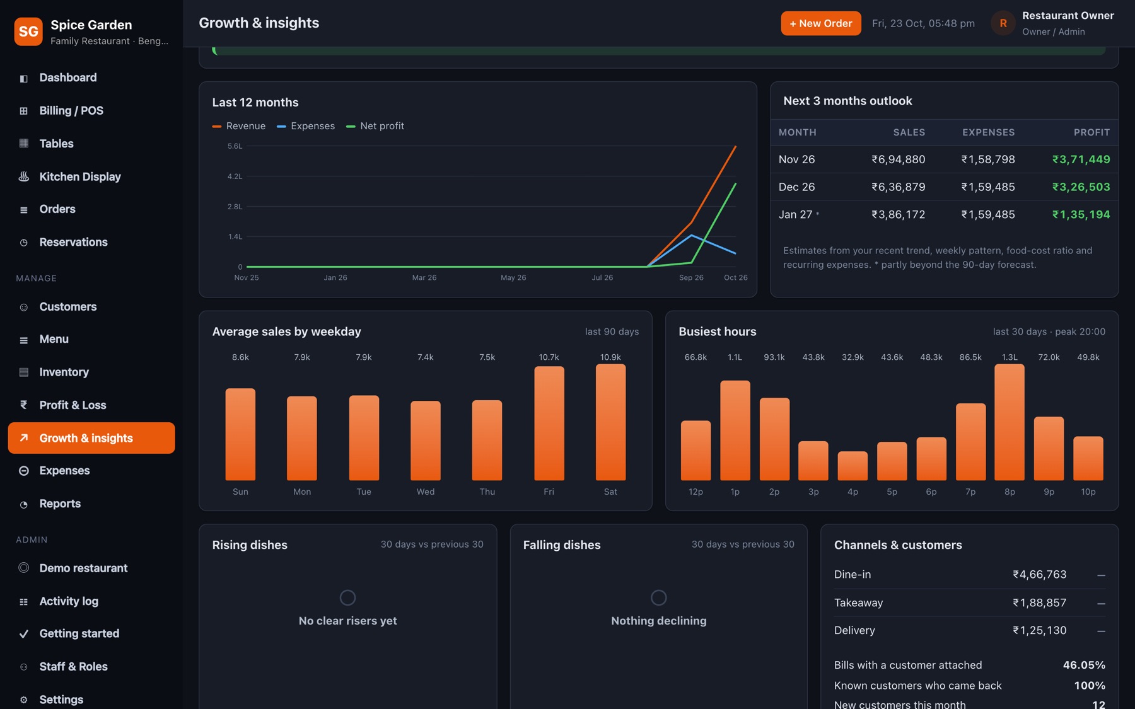Click the Billing / POS grid icon
The image size is (1135, 709).
pyautogui.click(x=23, y=111)
